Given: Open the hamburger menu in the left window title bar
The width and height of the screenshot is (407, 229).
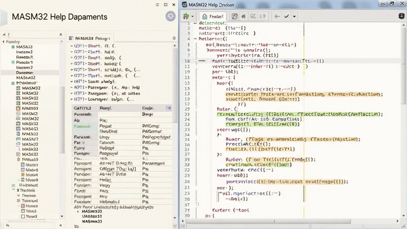Looking at the screenshot, I should (x=157, y=5).
